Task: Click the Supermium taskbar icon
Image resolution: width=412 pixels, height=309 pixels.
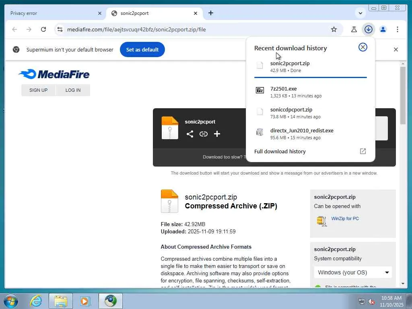Action: [111, 301]
